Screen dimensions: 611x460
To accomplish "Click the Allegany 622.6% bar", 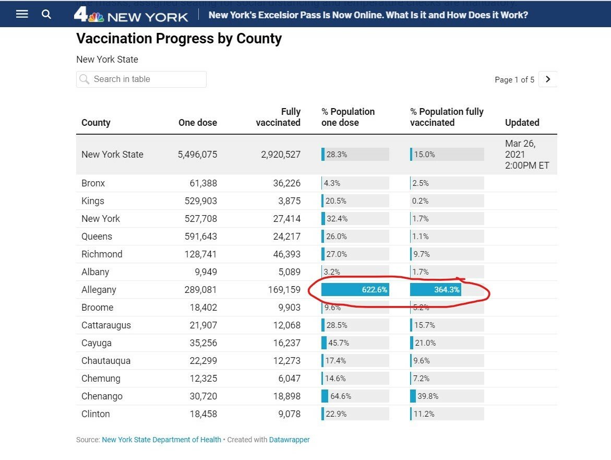I will 355,290.
